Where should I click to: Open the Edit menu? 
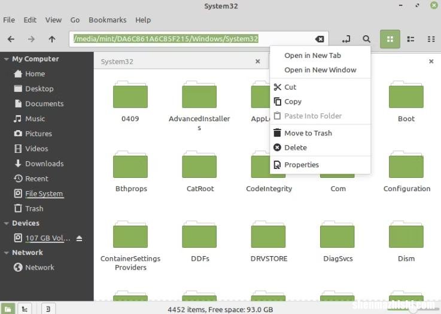pyautogui.click(x=30, y=20)
